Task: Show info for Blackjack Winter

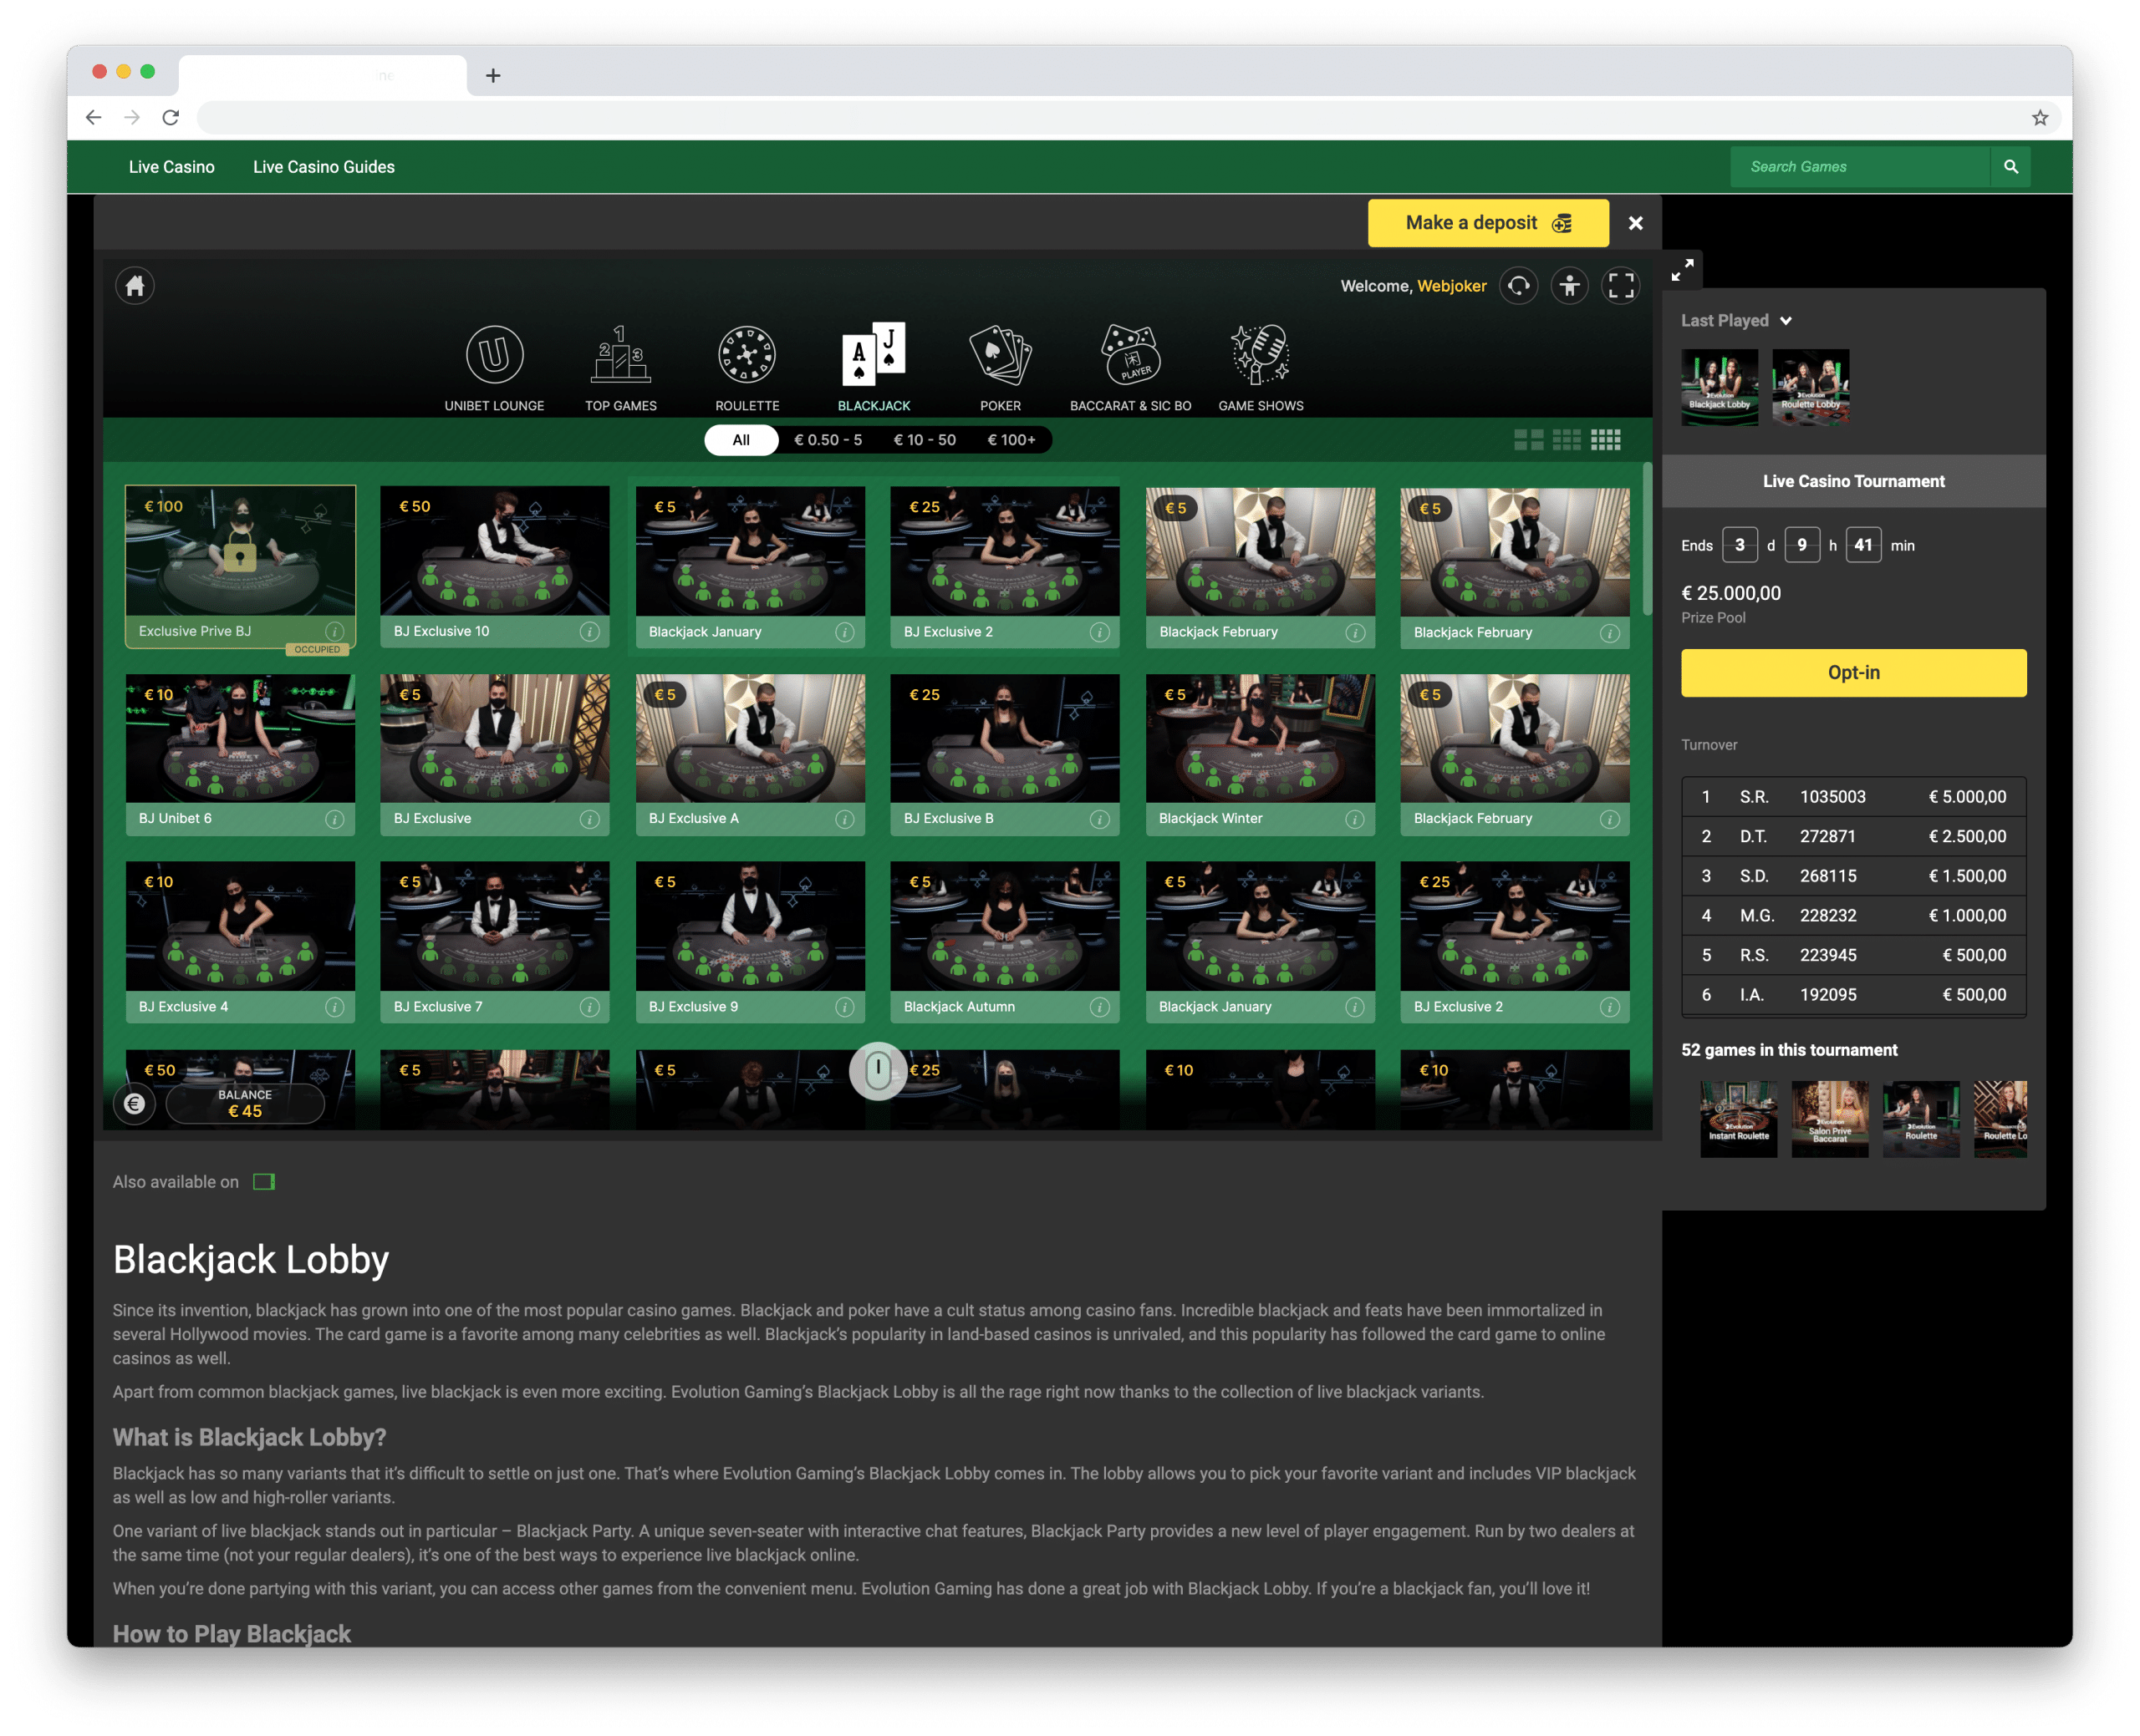Action: [1354, 819]
